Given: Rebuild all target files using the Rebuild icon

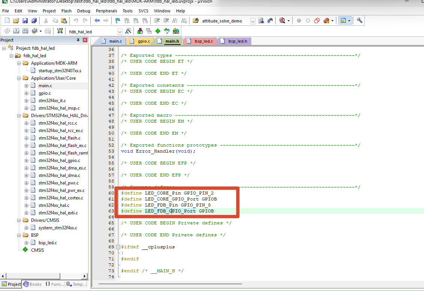Looking at the screenshot, I should pos(25,31).
